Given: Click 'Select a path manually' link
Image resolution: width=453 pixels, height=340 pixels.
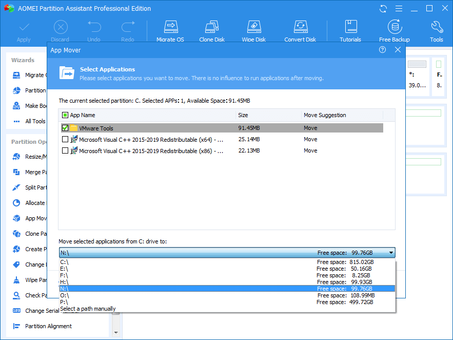Looking at the screenshot, I should (87, 309).
